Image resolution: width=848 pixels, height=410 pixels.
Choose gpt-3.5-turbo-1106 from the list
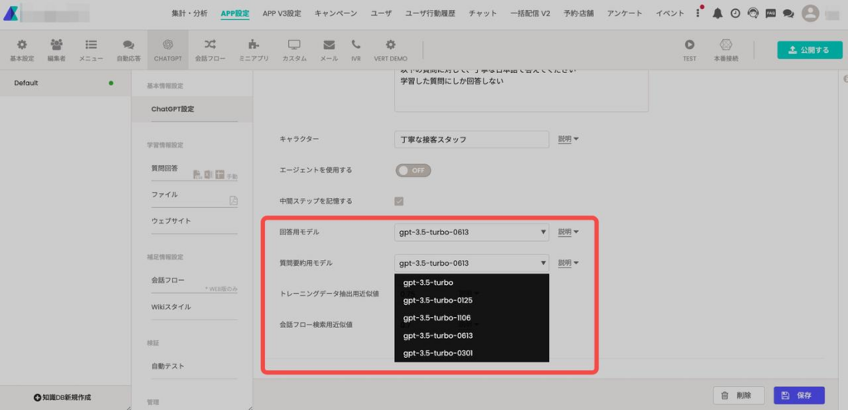coord(437,318)
